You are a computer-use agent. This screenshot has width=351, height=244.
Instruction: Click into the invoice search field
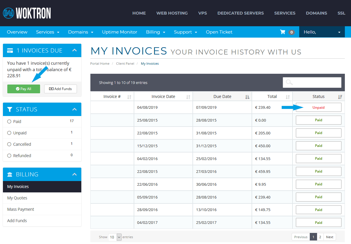coord(312,82)
